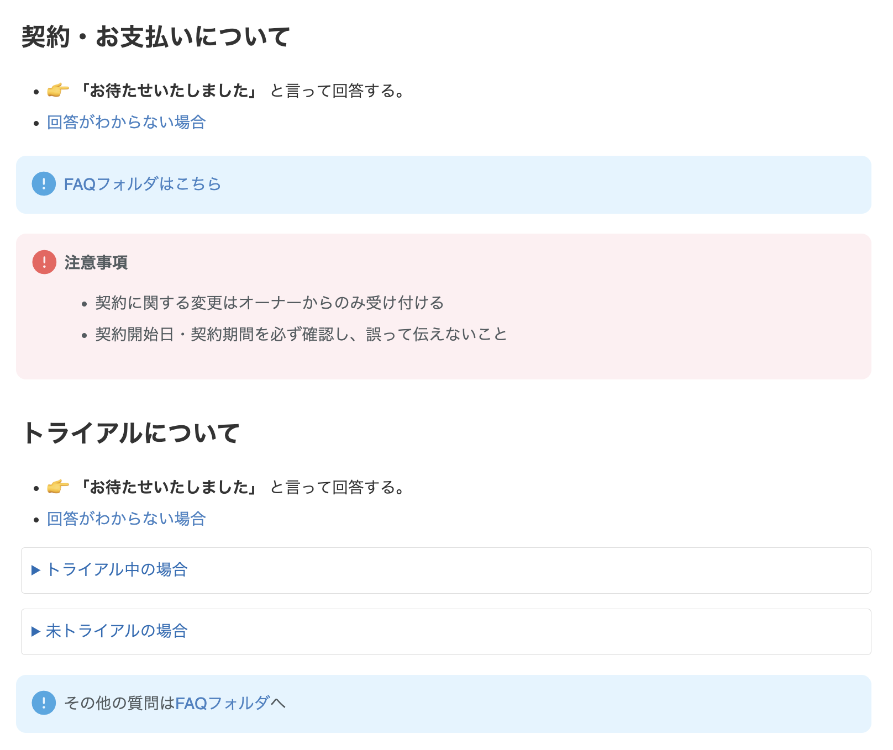The width and height of the screenshot is (893, 750).
Task: Open 回答がわからない場合 link in the contract section
Action: (126, 122)
